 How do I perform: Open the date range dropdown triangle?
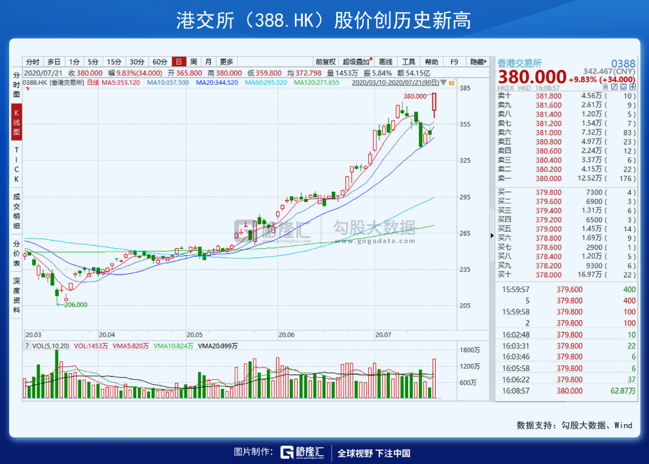point(444,83)
